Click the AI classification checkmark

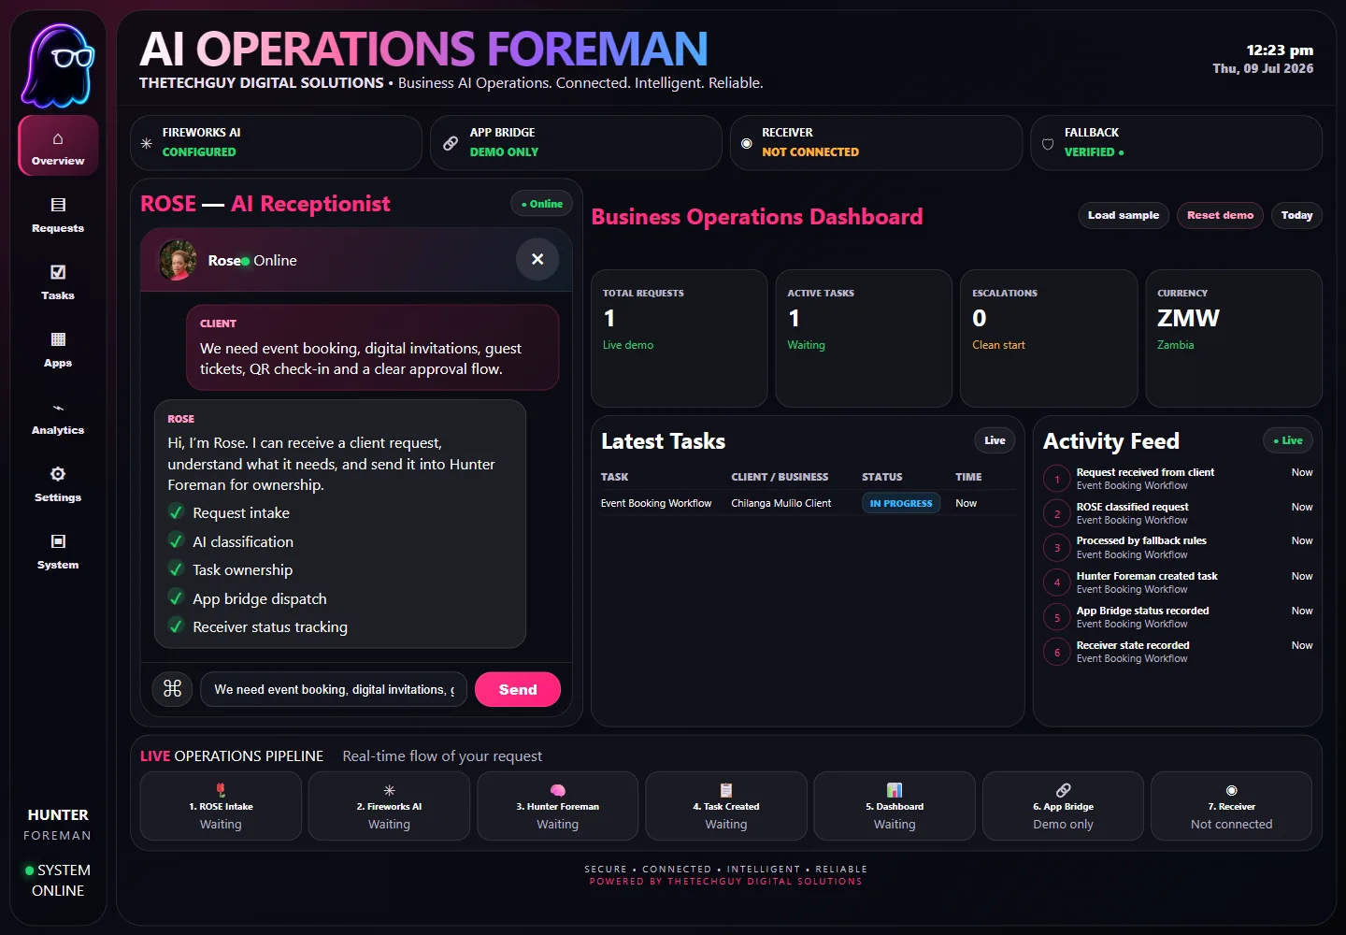click(176, 540)
